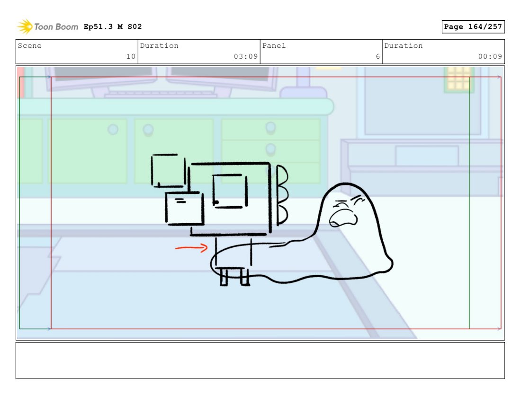
Task: Select the scene duration value 03:09
Action: (x=246, y=57)
